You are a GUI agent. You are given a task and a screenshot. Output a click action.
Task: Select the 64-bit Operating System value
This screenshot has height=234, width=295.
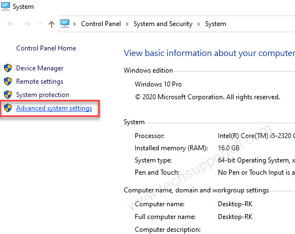point(256,160)
